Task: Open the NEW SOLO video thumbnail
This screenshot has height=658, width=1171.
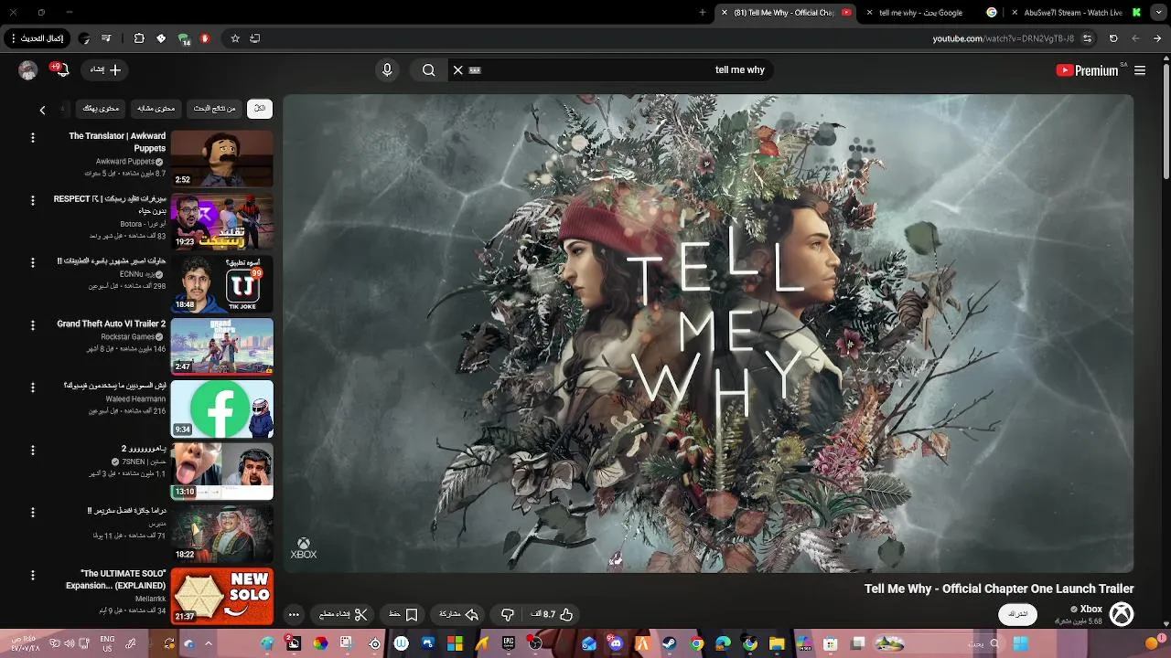Action: [221, 597]
